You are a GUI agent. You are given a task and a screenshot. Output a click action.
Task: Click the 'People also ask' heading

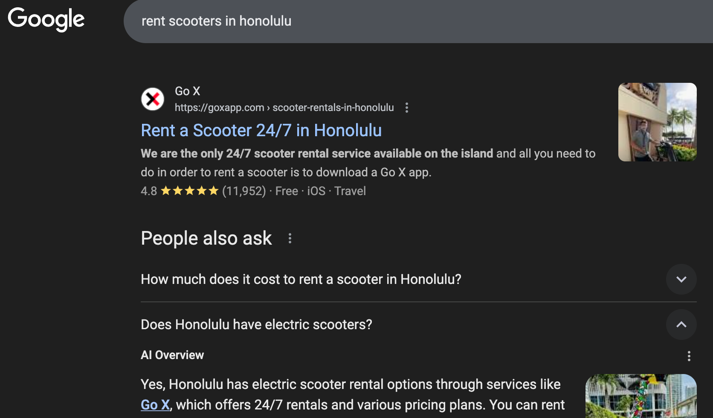pos(206,238)
